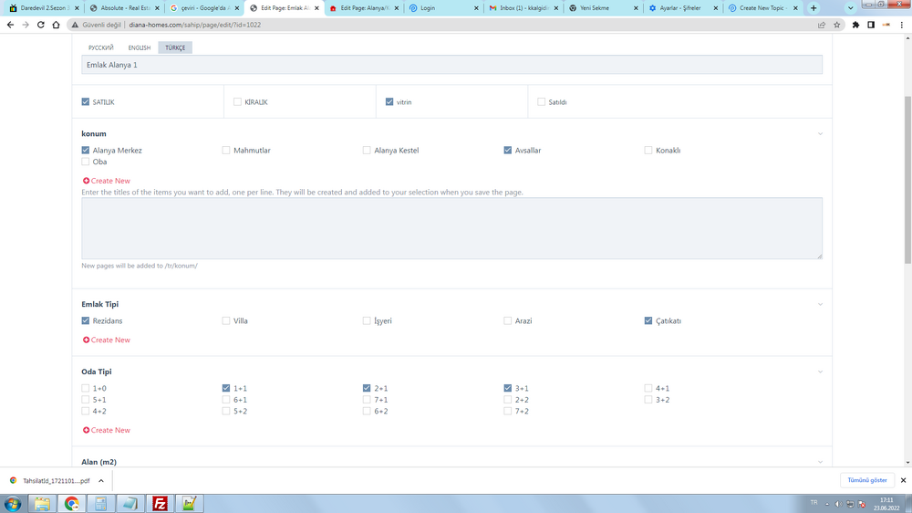
Task: Open the browser extensions puzzle icon
Action: [855, 25]
